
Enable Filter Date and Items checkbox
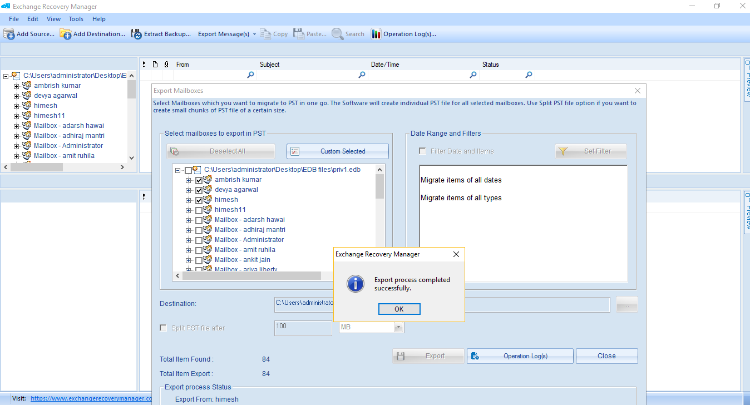423,151
